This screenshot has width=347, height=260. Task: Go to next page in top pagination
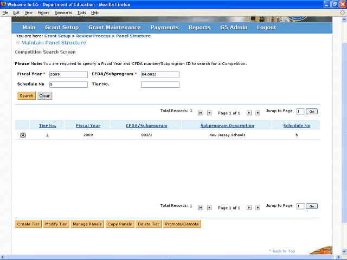coord(249,113)
